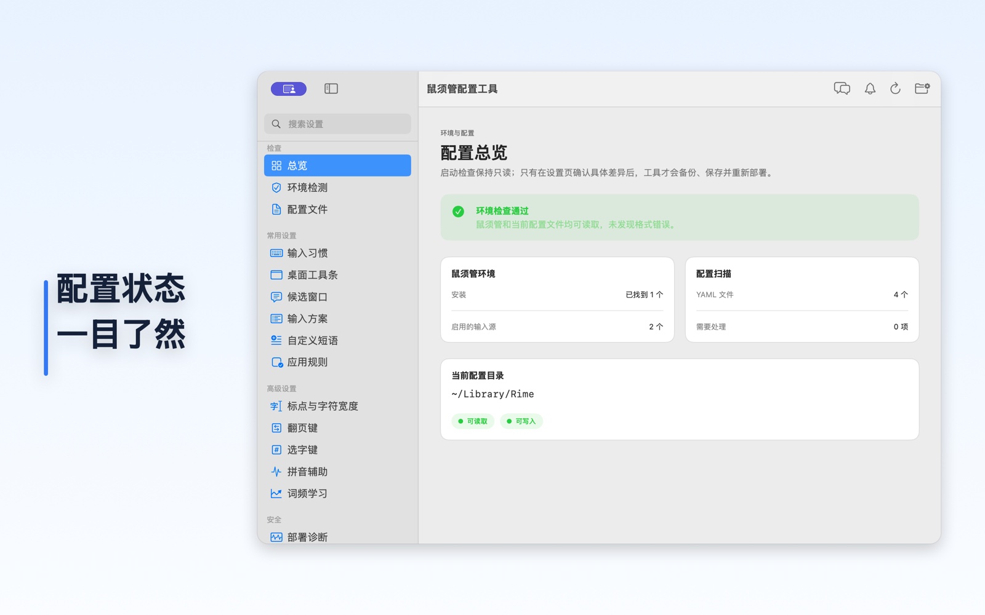Click the icon beside 翻页键
The image size is (985, 615).
point(276,428)
